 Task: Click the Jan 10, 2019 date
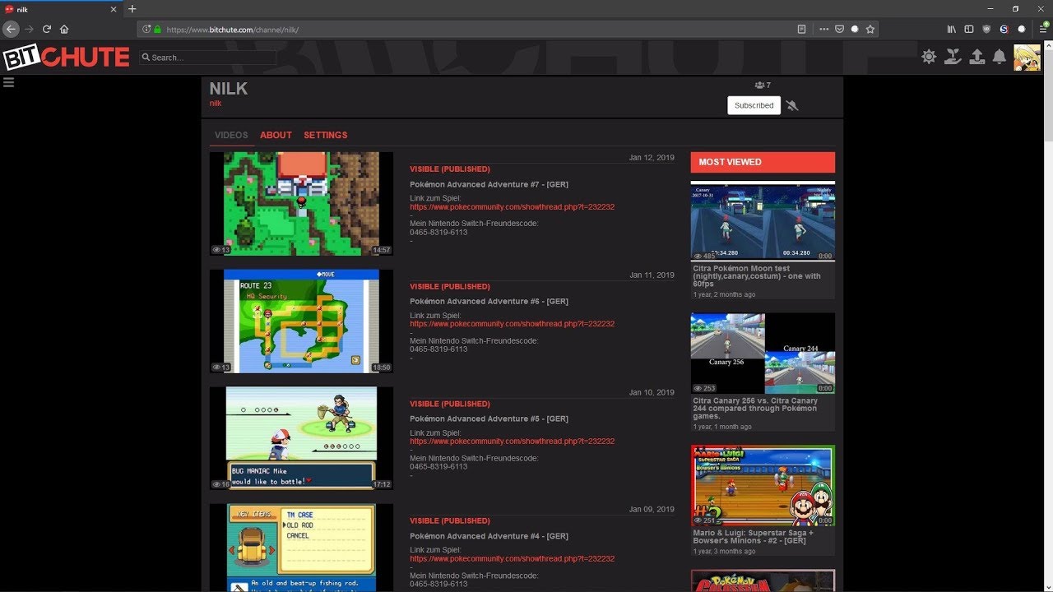pos(652,393)
